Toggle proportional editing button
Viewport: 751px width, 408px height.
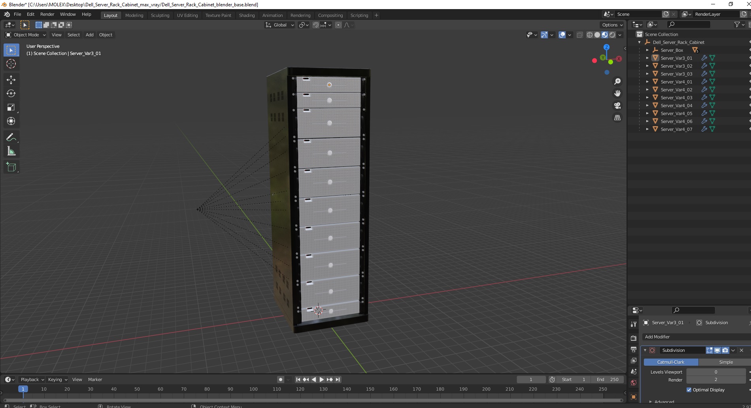(338, 25)
